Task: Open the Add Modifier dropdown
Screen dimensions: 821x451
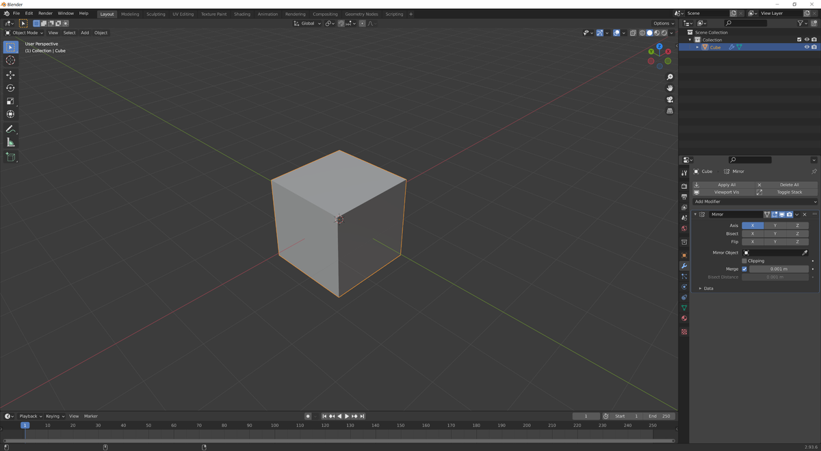Action: [755, 202]
